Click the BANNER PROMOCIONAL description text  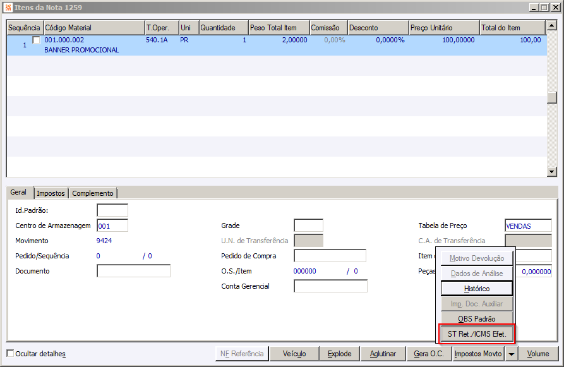click(x=81, y=50)
